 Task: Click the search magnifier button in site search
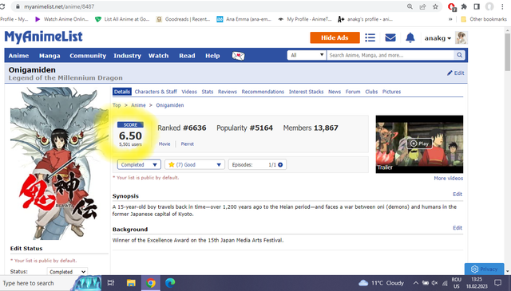click(459, 55)
